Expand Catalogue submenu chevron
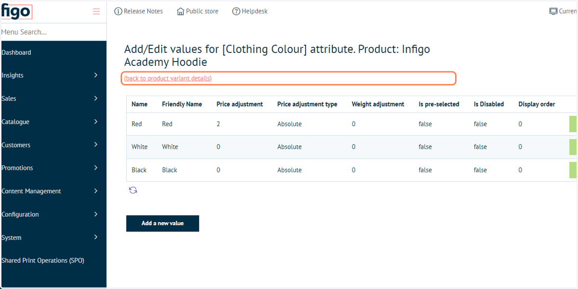The width and height of the screenshot is (578, 289). (96, 121)
